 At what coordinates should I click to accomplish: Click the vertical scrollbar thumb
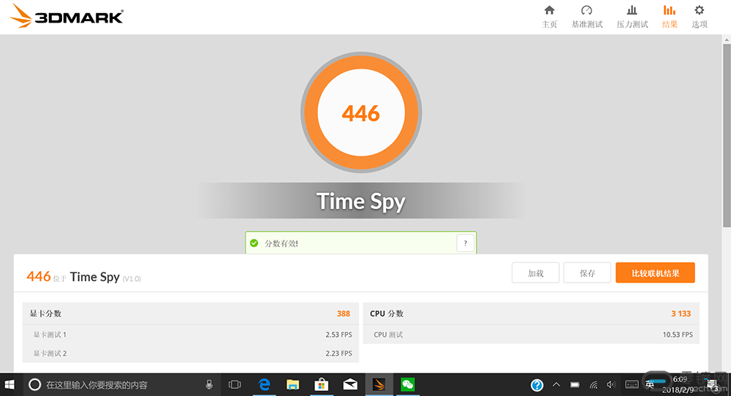click(x=727, y=135)
